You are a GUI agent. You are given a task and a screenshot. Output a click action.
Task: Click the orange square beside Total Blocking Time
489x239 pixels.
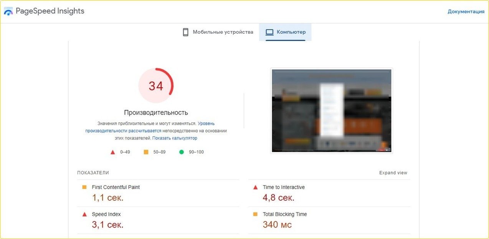point(255,214)
